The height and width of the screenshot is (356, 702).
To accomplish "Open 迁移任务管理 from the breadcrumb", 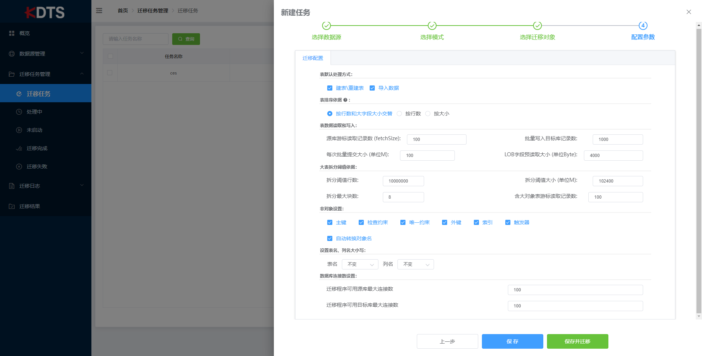I will pos(152,11).
